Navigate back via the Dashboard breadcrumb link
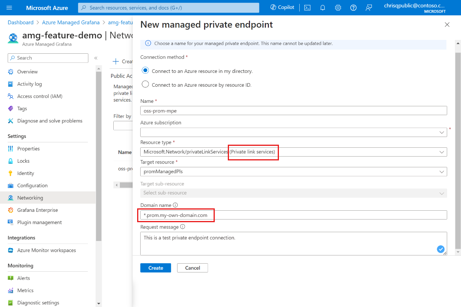 [20, 22]
